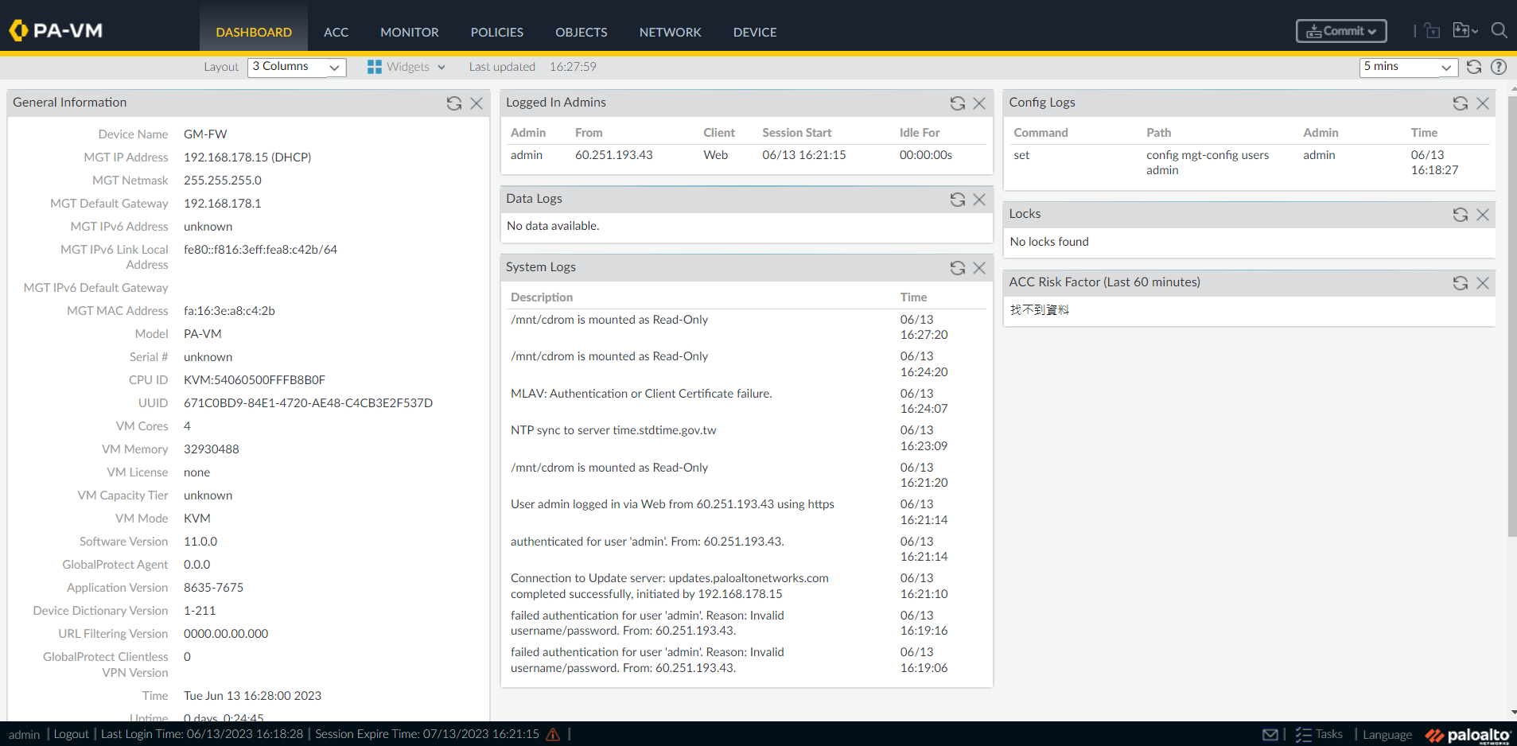Image resolution: width=1517 pixels, height=746 pixels.
Task: Click config log path 'config mgt-config users admin'
Action: [x=1208, y=162]
